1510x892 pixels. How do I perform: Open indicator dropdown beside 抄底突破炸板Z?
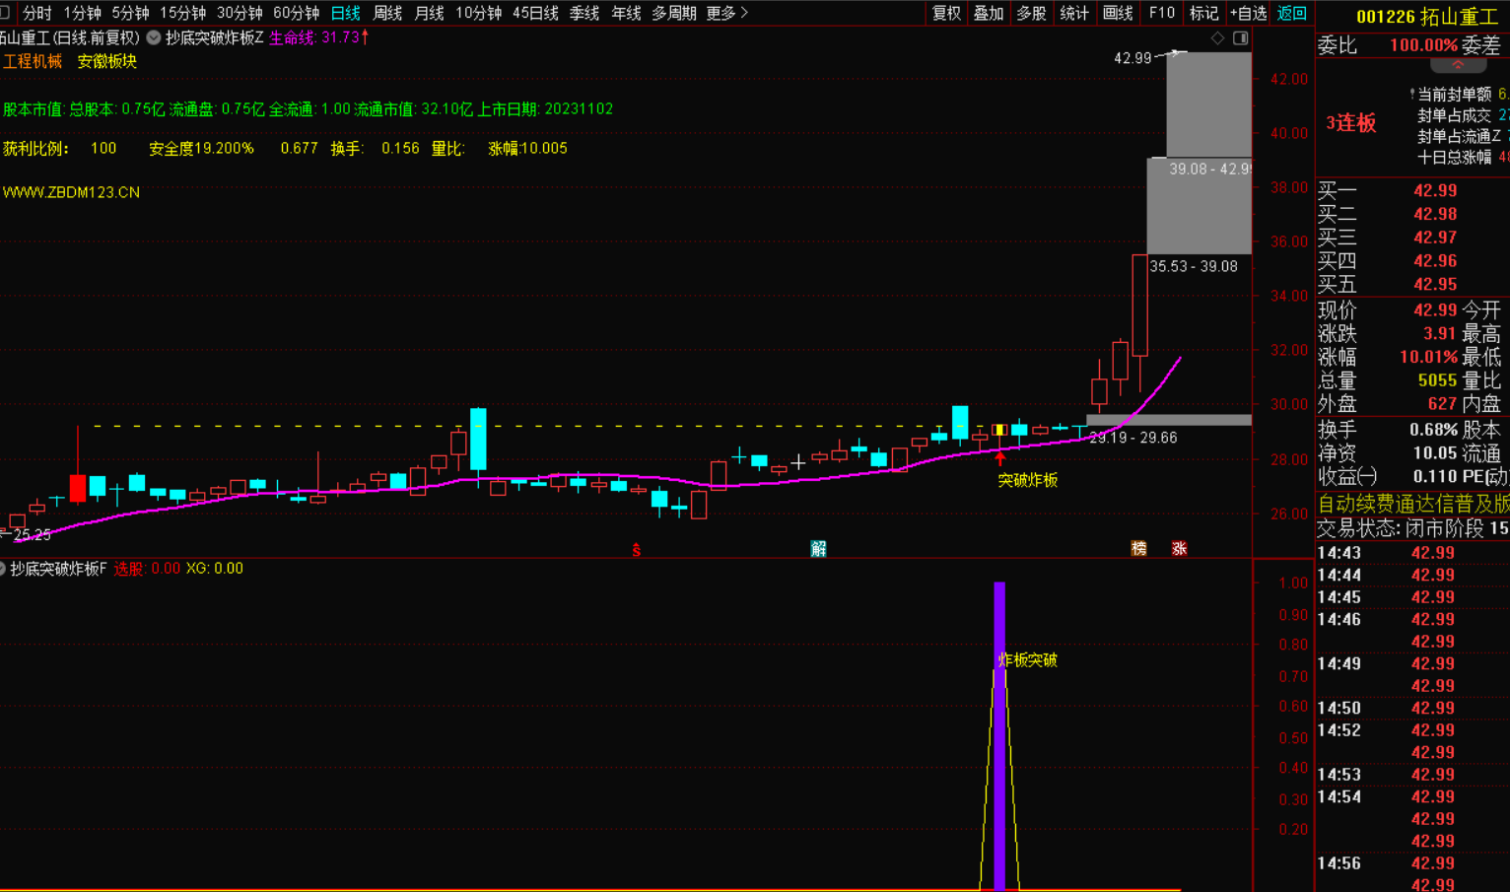pos(154,38)
